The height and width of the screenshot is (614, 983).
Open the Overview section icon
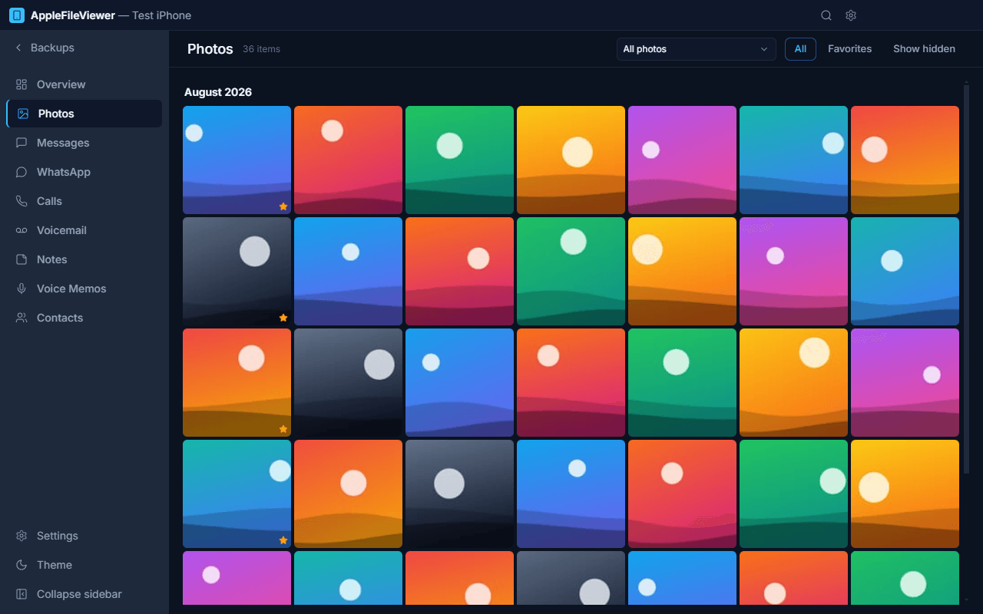[x=22, y=84]
